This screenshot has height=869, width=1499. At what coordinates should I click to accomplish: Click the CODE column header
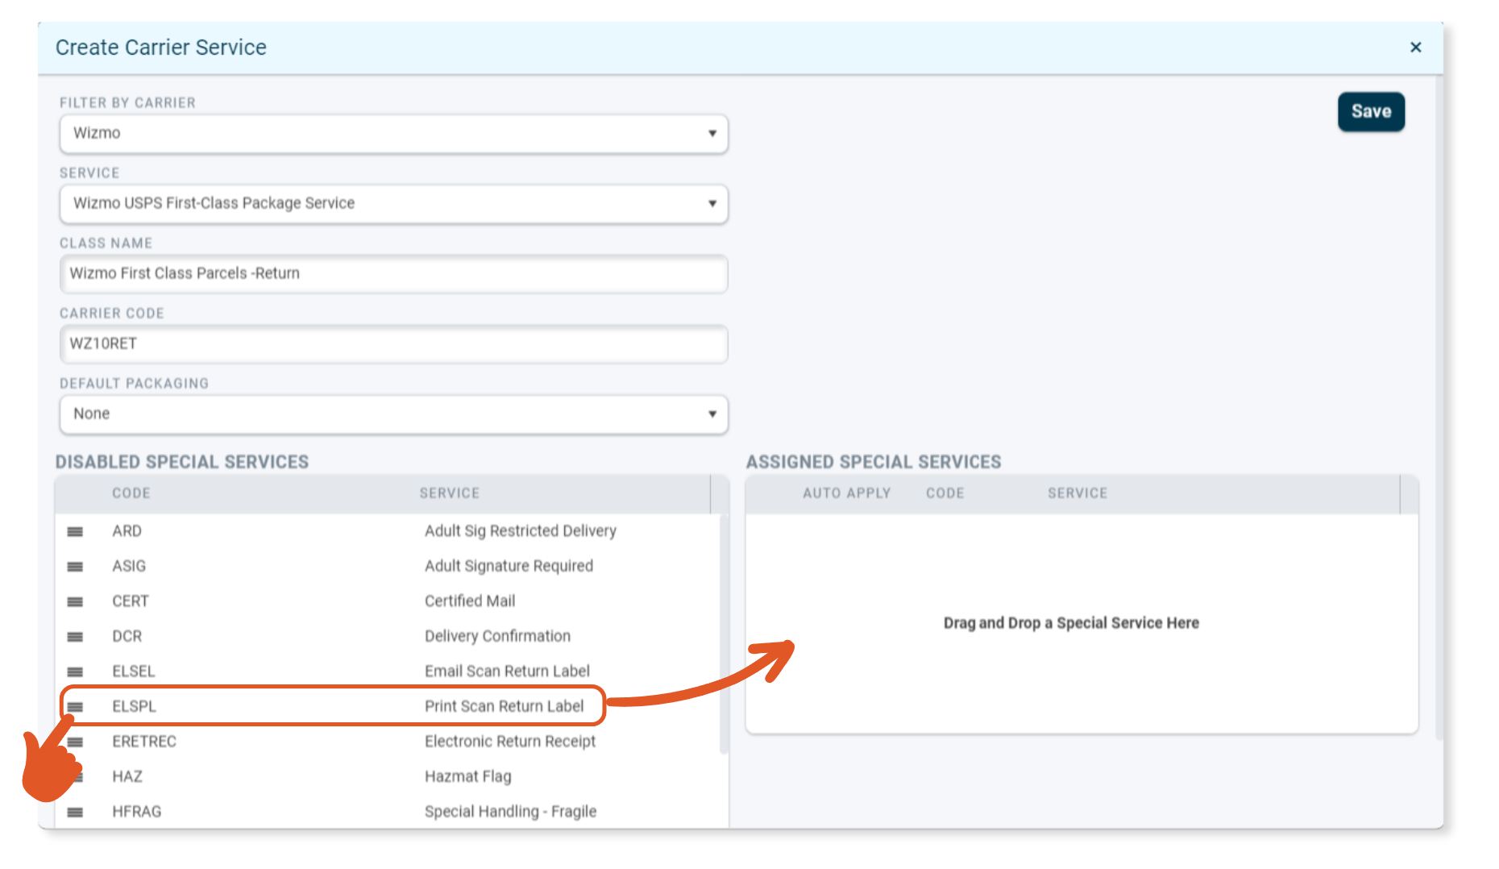(131, 493)
